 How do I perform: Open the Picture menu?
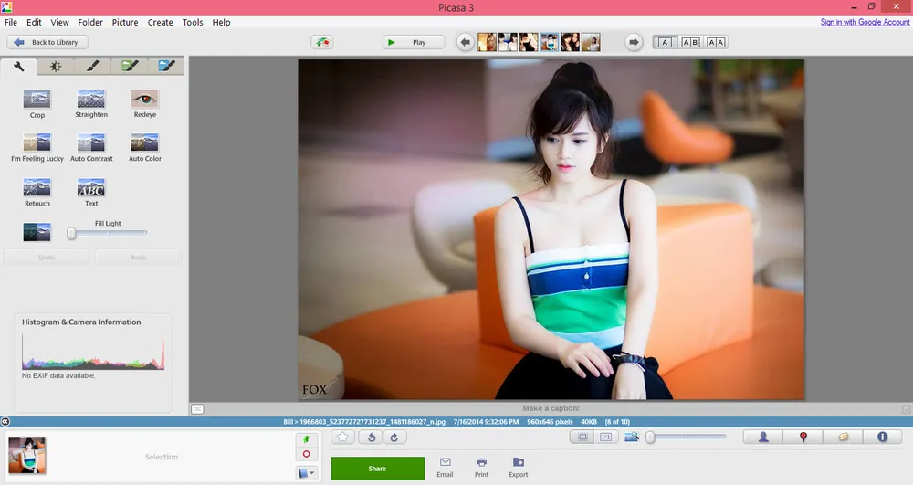coord(125,22)
